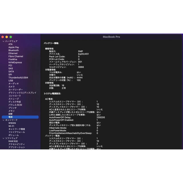Viewport: 183px width, 183px height.
Task: Select 診断 in the sidebar
Action: coord(10,114)
